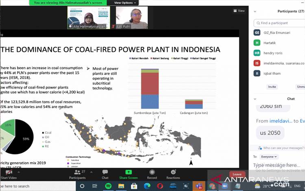Select participant hendry roris
This screenshot has width=305, height=191.
coord(273,53)
